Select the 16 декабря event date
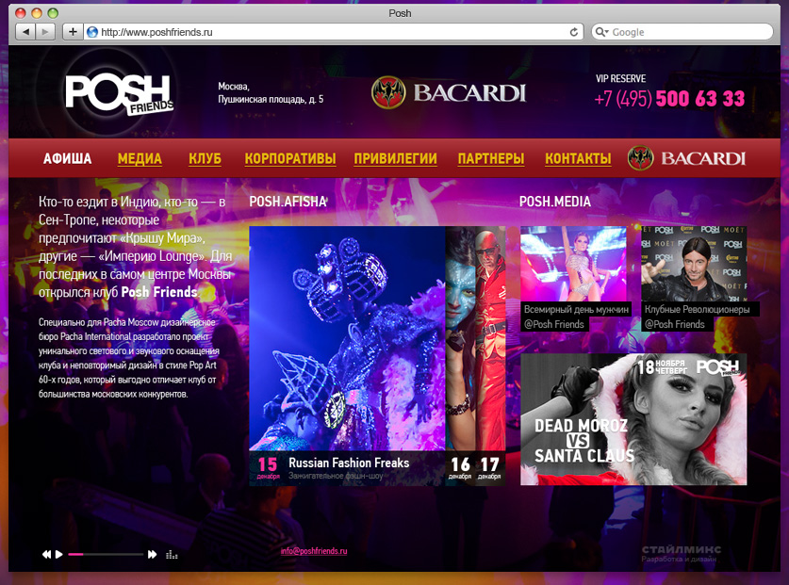This screenshot has width=789, height=585. [460, 467]
